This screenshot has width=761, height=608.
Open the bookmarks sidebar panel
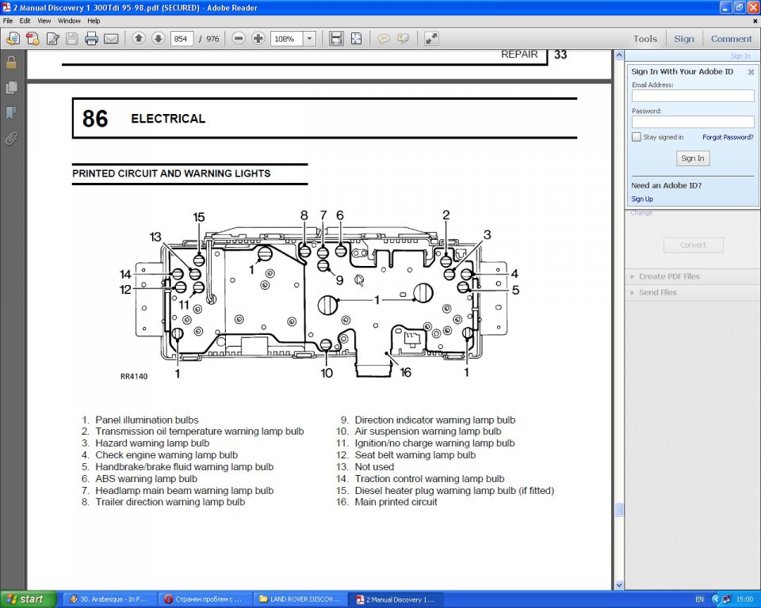tap(11, 113)
